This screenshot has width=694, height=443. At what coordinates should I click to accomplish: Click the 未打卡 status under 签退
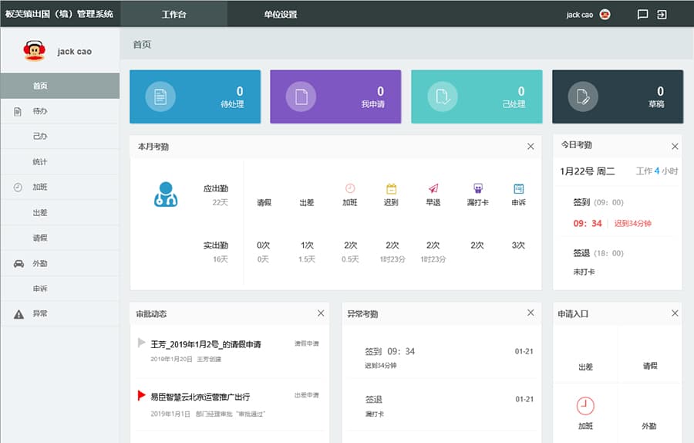584,272
